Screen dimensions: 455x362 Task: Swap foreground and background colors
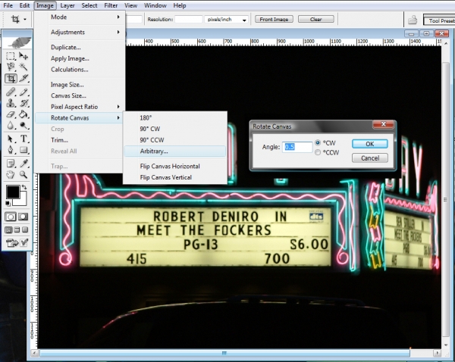pos(25,187)
